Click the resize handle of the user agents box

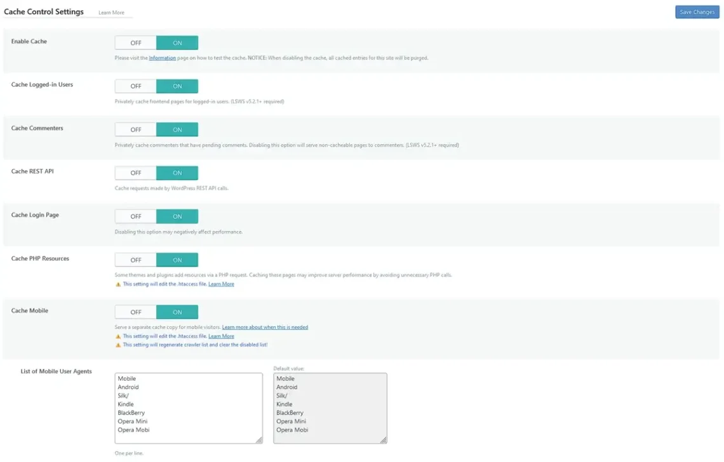tap(260, 439)
